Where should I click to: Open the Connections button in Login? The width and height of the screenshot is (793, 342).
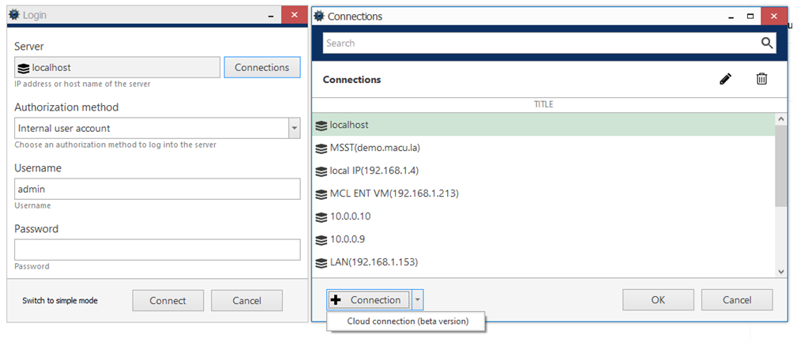(261, 68)
